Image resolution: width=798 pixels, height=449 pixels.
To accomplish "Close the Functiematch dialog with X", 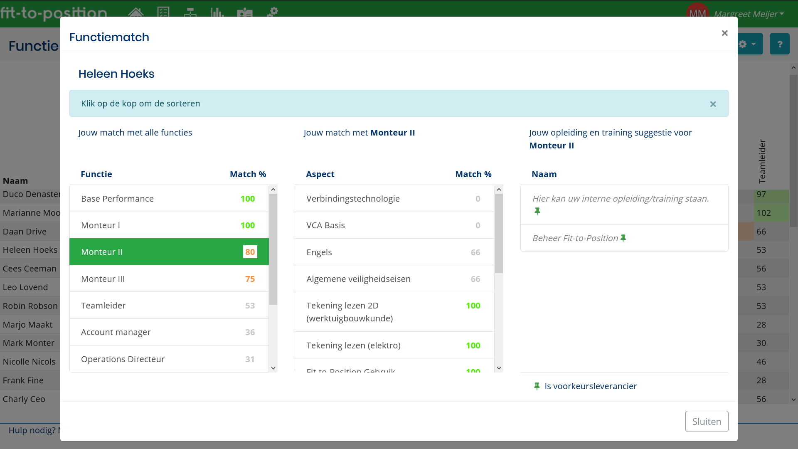I will click(x=724, y=33).
